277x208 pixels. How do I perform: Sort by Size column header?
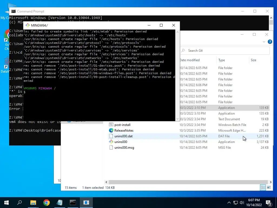253,60
